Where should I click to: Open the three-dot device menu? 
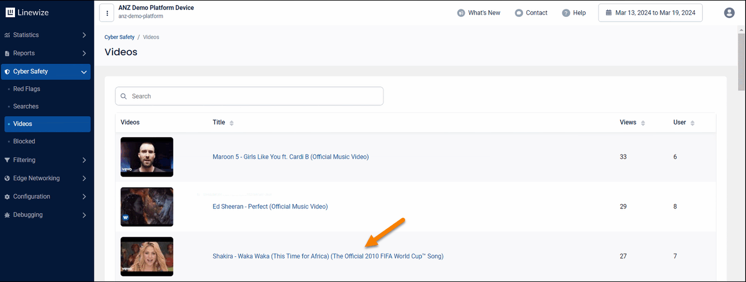[x=107, y=13]
